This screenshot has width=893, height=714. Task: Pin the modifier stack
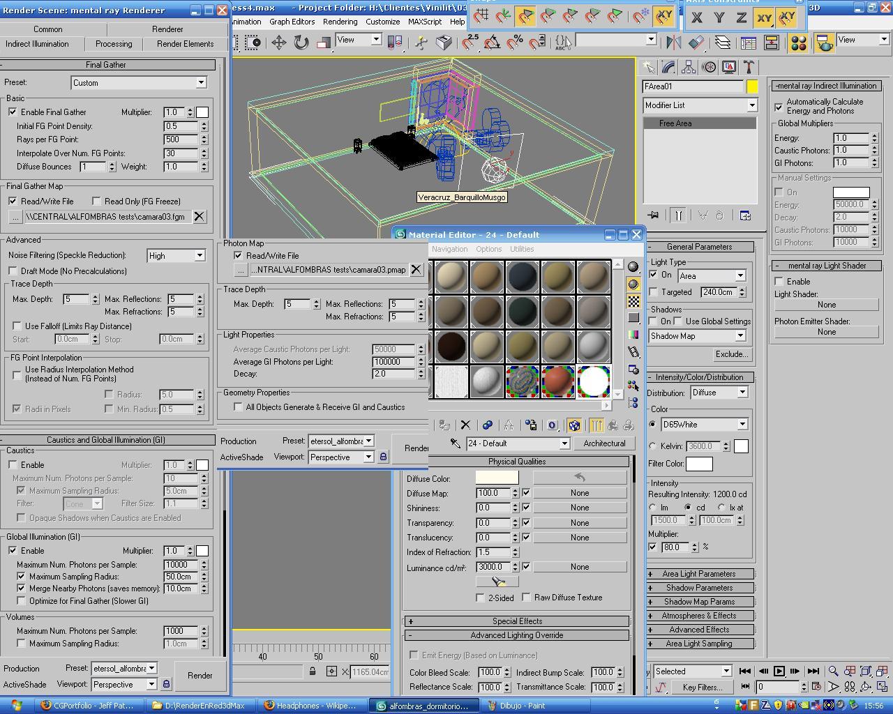click(x=653, y=215)
